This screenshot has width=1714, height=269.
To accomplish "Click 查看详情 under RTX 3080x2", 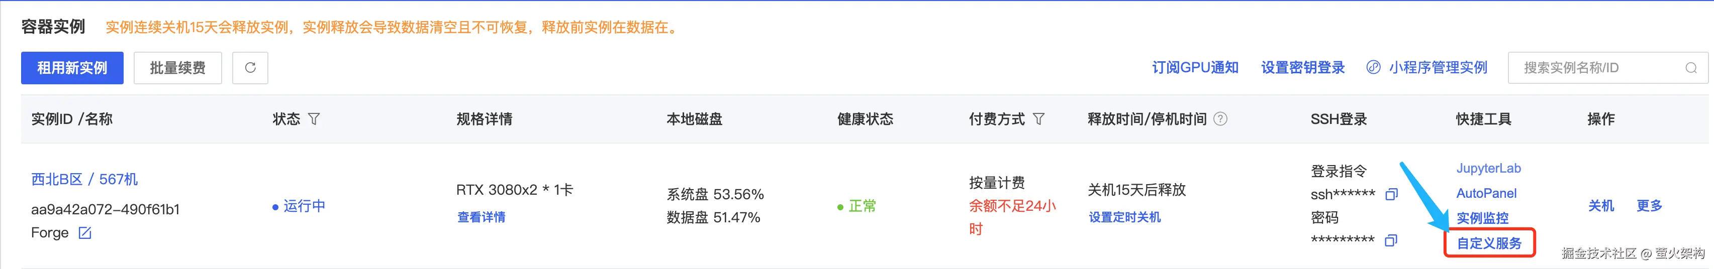I will pos(481,217).
